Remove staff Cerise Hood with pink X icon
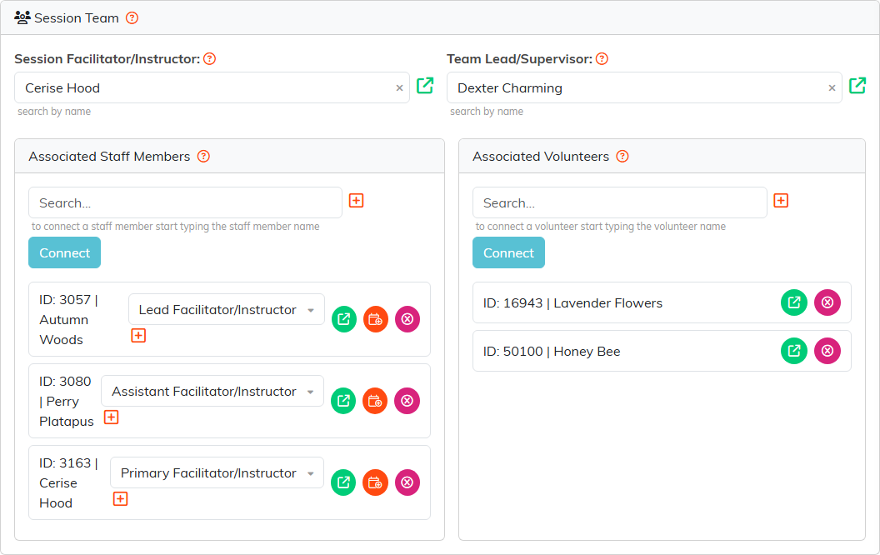 point(407,482)
